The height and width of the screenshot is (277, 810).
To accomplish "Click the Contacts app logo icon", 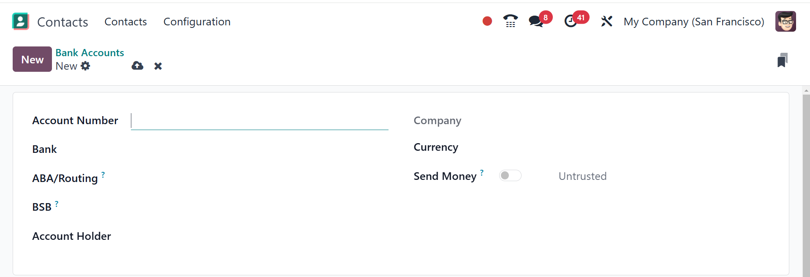I will pos(20,22).
